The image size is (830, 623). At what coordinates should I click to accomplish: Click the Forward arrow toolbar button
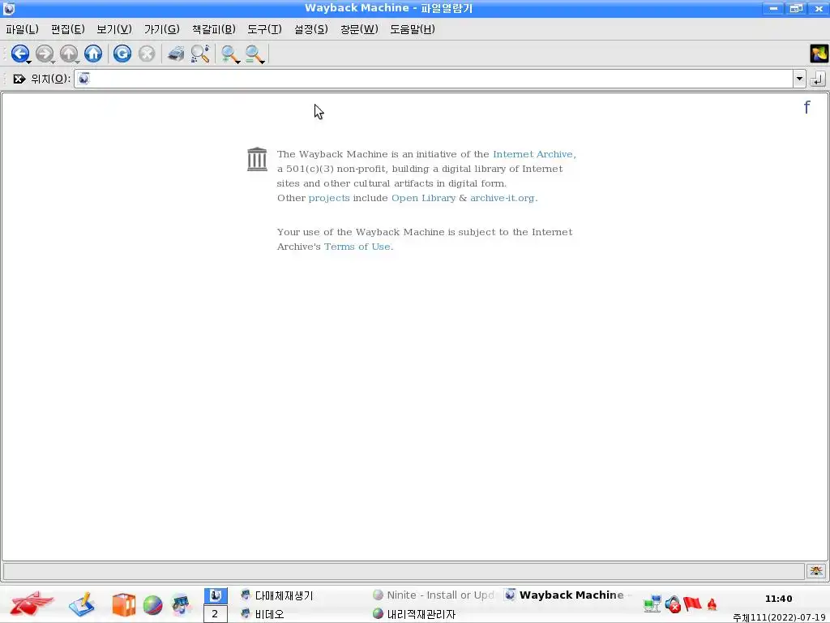click(x=44, y=54)
